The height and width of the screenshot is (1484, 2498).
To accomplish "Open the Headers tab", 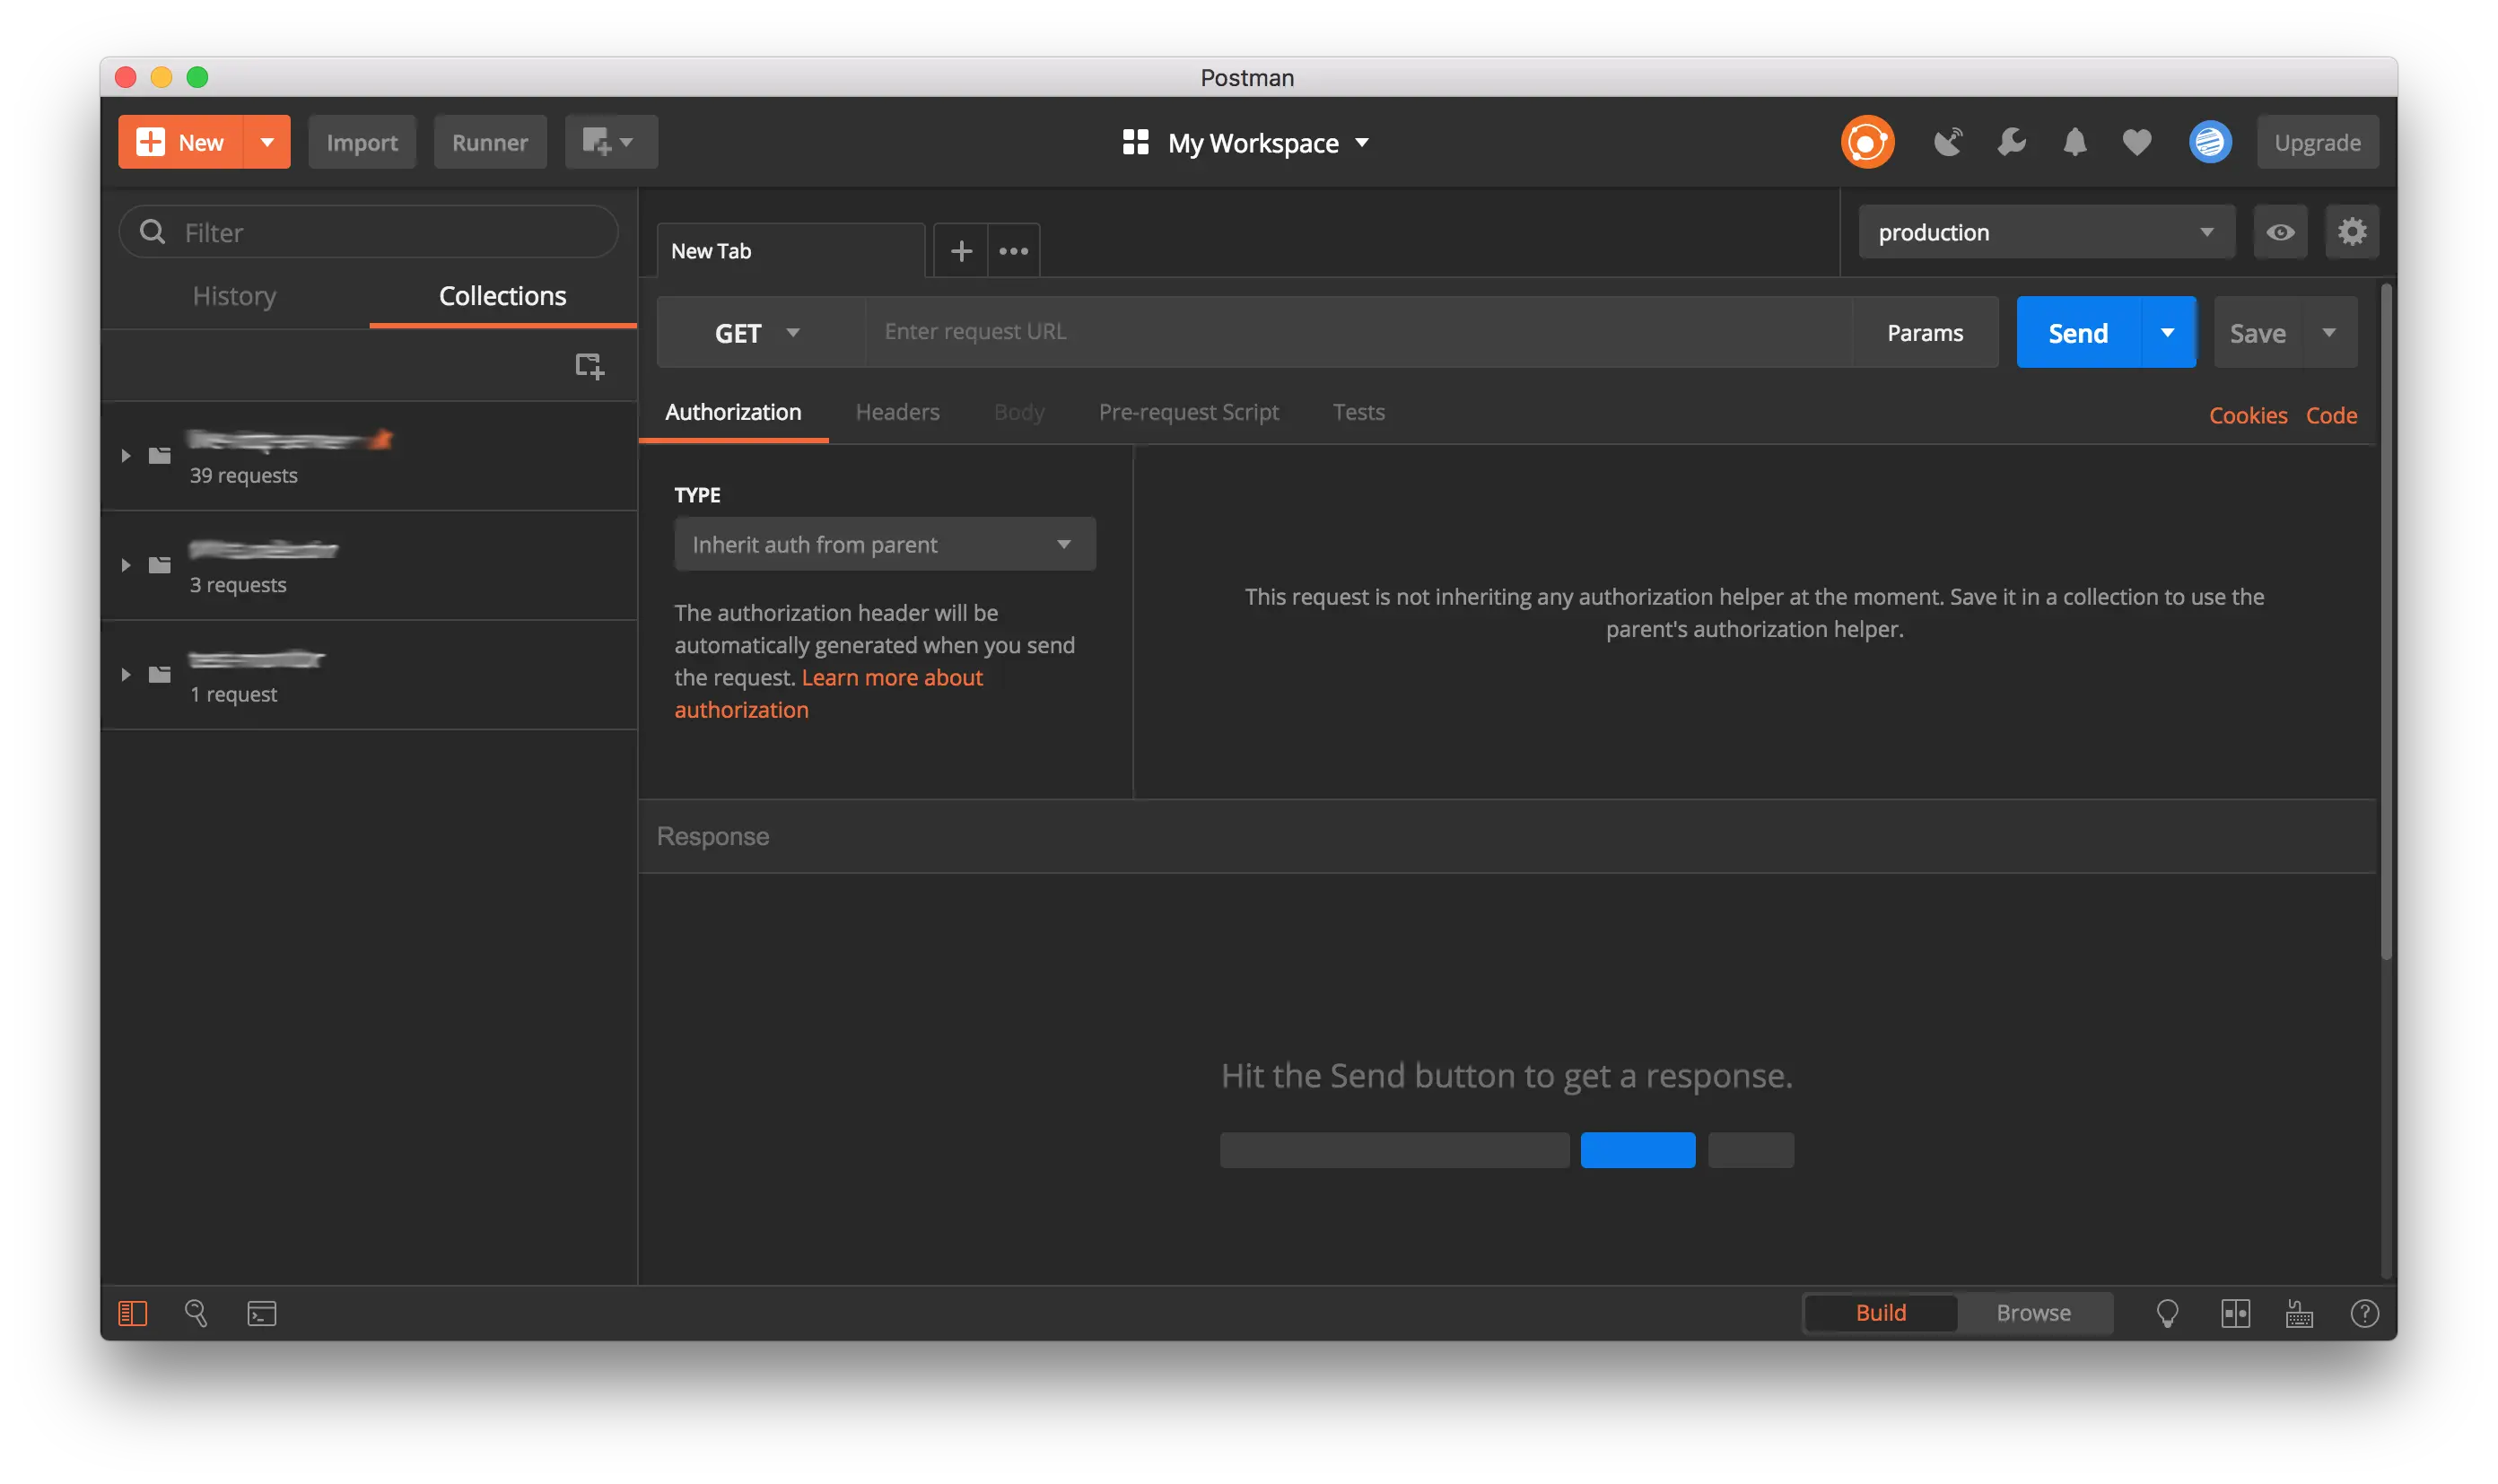I will pos(897,412).
